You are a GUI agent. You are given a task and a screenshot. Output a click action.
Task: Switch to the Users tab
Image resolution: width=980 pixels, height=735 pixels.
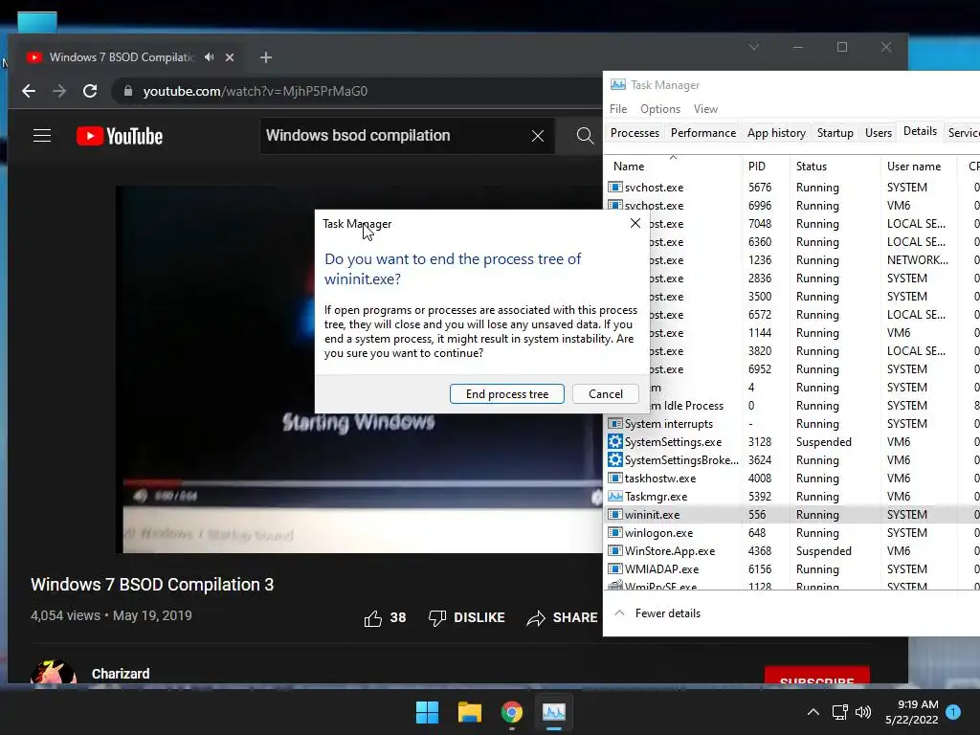coord(879,132)
